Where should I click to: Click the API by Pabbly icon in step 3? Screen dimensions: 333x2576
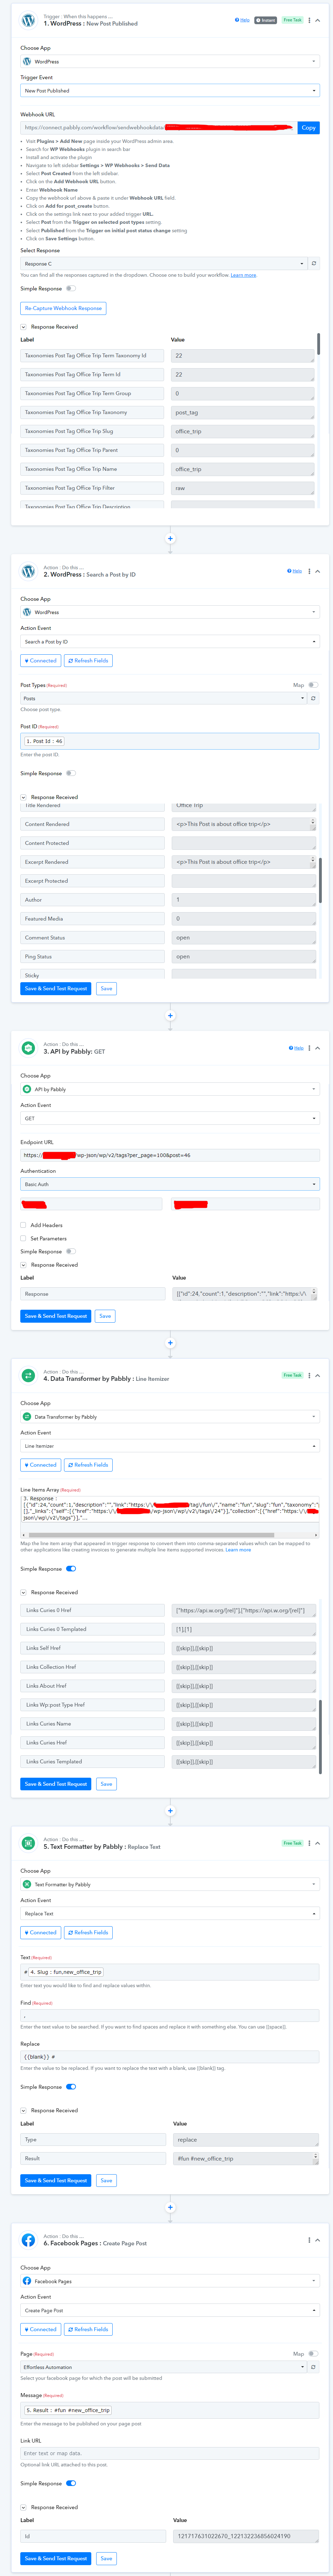28,1048
